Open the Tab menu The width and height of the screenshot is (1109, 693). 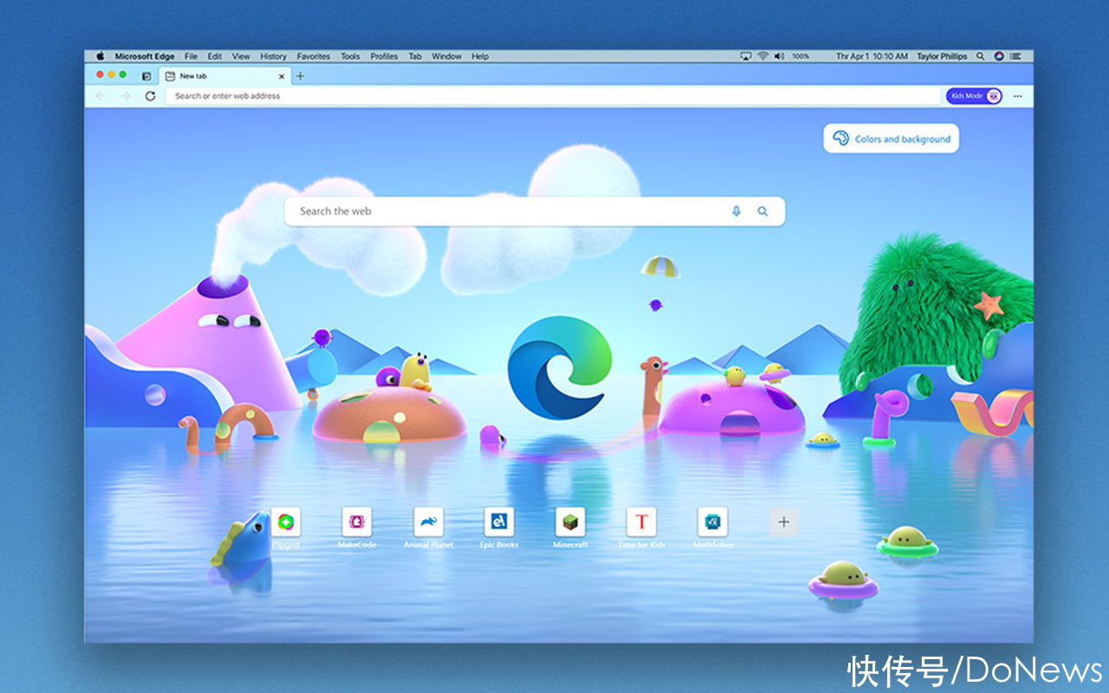415,56
